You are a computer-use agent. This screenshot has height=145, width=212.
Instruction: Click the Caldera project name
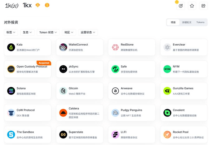click(74, 108)
